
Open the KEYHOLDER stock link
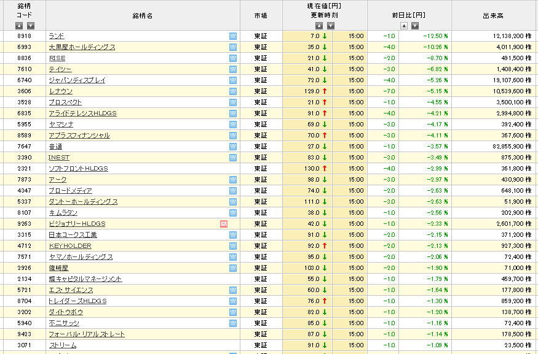70,246
